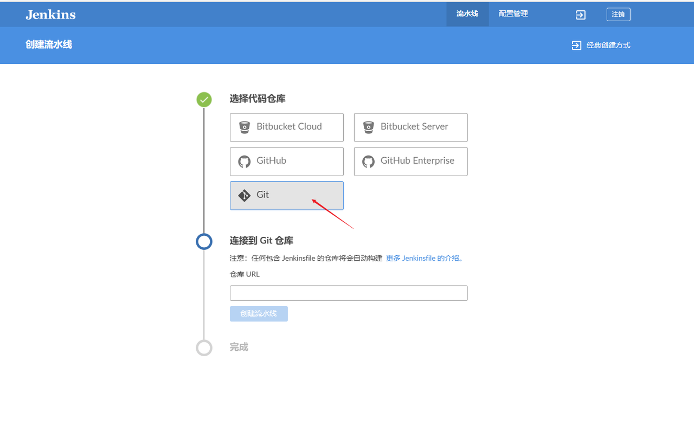
Task: Click the Bitbucket Cloud bucket icon
Action: (245, 127)
